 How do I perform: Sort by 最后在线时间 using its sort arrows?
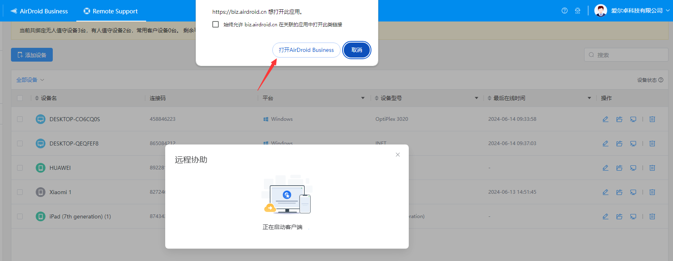(x=490, y=98)
